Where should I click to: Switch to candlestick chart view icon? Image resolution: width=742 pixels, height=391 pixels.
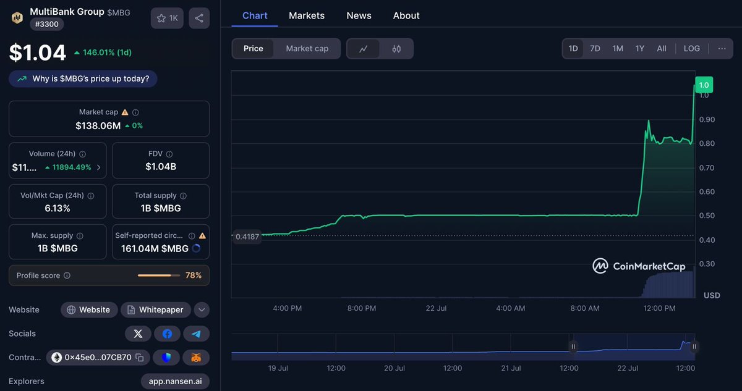tap(396, 49)
